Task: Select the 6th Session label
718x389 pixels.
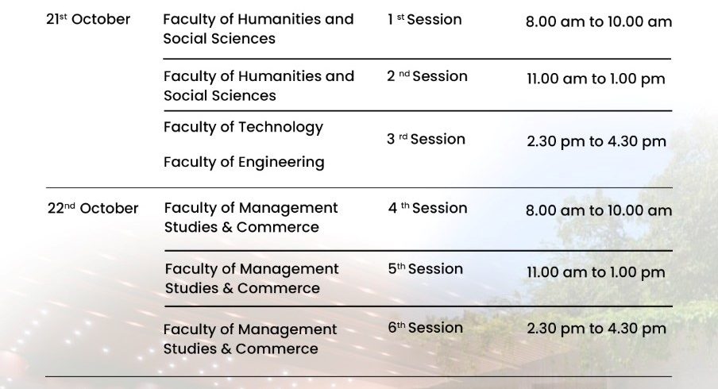Action: coord(426,328)
